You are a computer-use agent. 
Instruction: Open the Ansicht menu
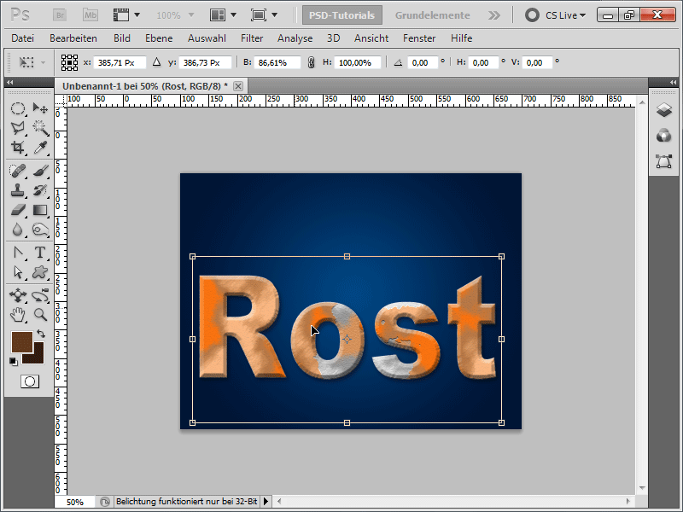[371, 38]
